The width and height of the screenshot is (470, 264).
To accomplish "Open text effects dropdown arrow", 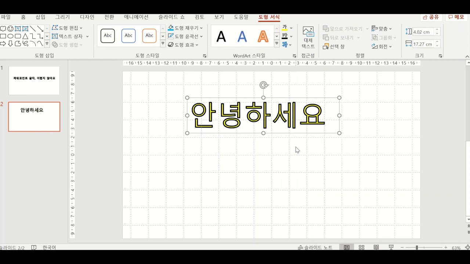I will click(290, 45).
